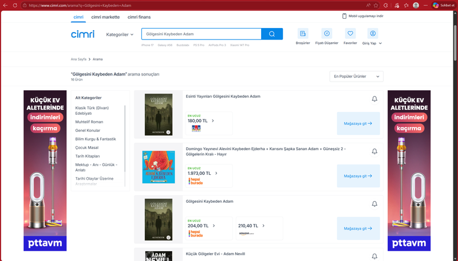Click the bell icon on Domingo Yayınevi listing
The width and height of the screenshot is (458, 261).
(x=374, y=151)
